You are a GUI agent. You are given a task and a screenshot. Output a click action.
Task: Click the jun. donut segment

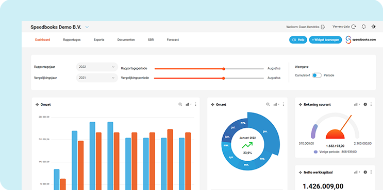227,137
